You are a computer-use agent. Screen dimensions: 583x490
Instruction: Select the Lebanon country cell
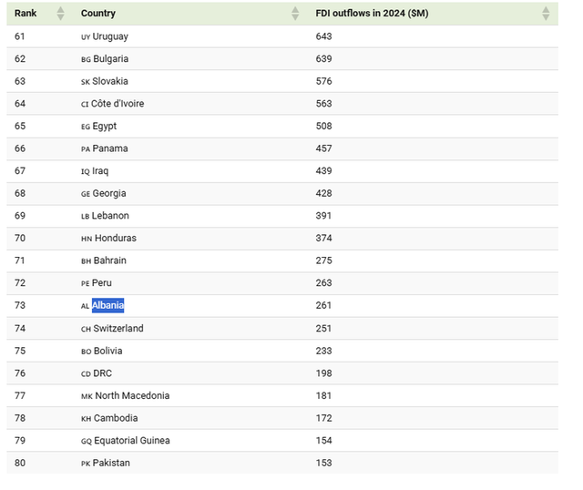click(x=105, y=216)
